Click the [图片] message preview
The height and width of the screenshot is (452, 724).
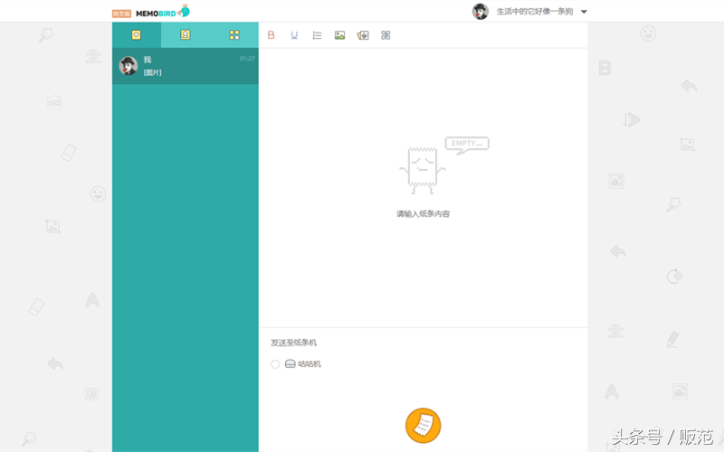pyautogui.click(x=152, y=72)
